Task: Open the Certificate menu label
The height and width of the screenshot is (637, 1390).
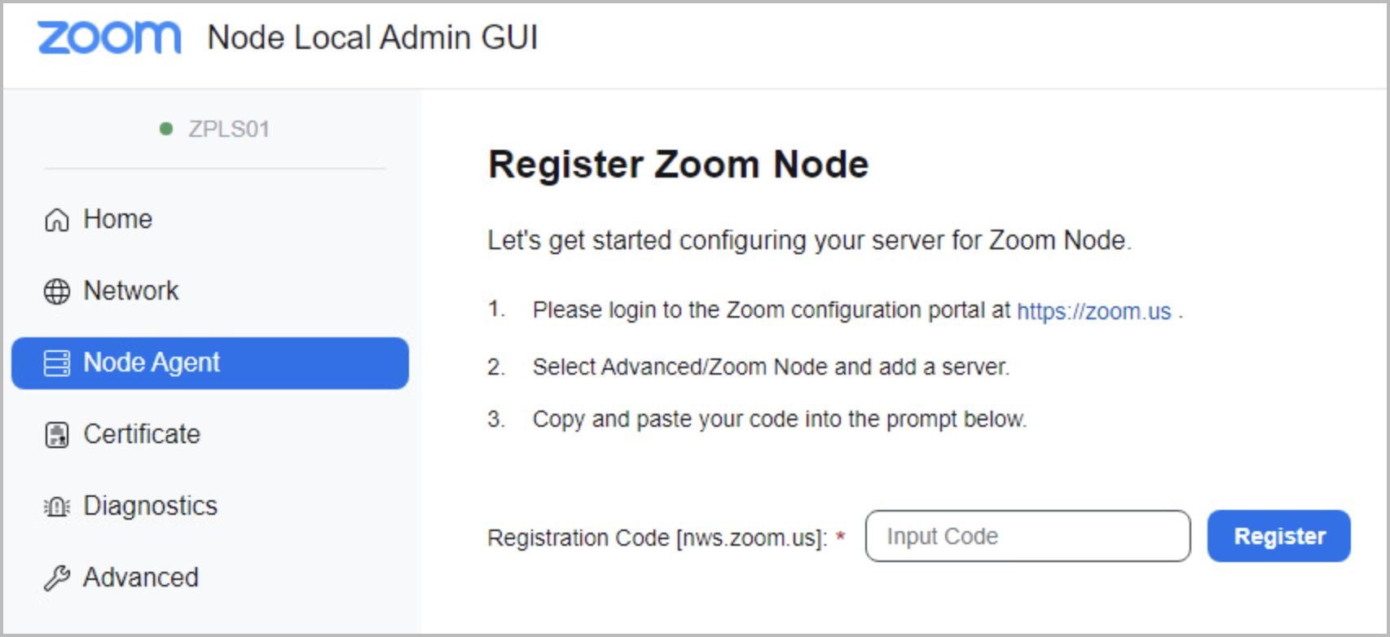Action: [x=142, y=434]
